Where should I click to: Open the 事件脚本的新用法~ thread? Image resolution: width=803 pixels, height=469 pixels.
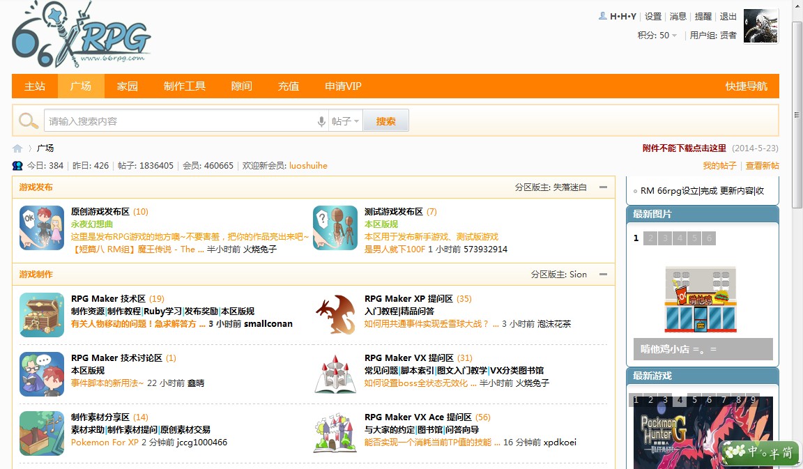pos(107,383)
